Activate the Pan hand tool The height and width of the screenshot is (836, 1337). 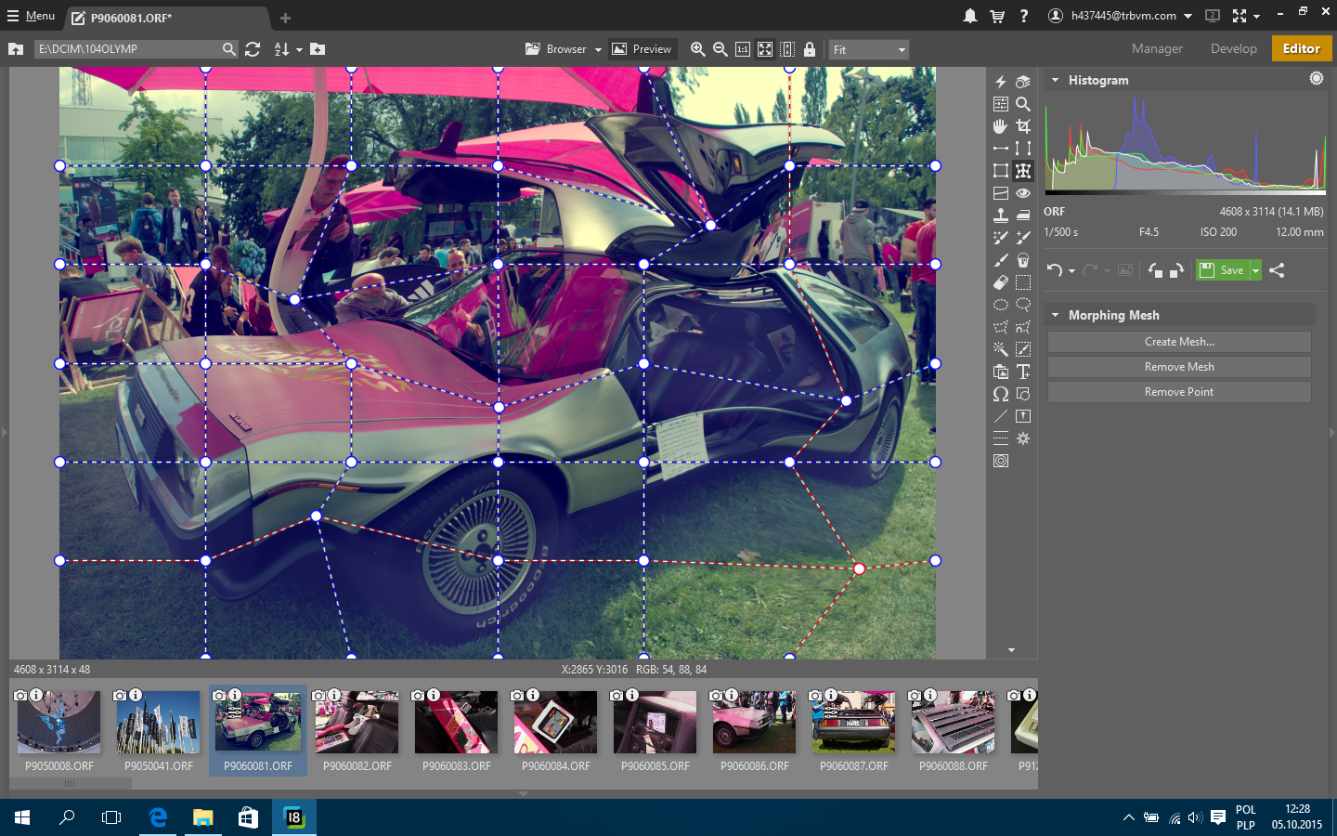[x=1001, y=125]
